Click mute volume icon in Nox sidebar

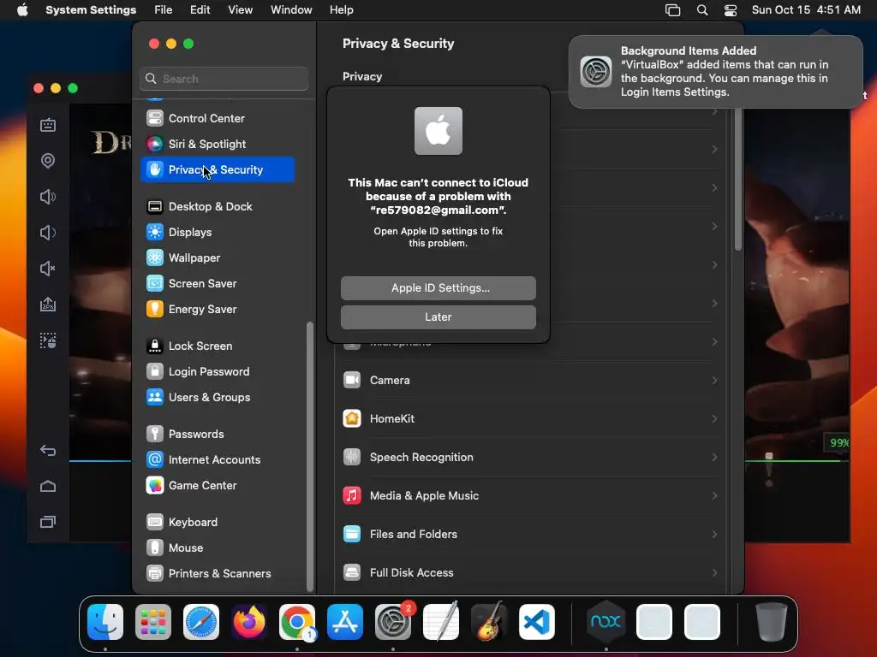[48, 269]
